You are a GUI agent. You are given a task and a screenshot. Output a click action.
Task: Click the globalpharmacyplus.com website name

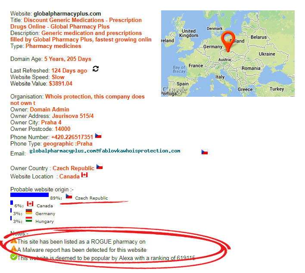[x=67, y=14]
